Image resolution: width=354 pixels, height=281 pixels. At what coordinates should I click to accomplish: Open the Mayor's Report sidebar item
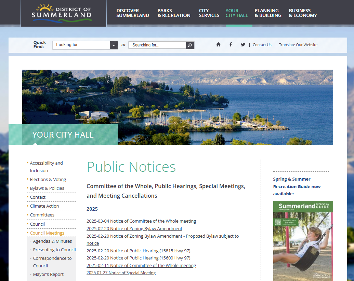pyautogui.click(x=48, y=274)
